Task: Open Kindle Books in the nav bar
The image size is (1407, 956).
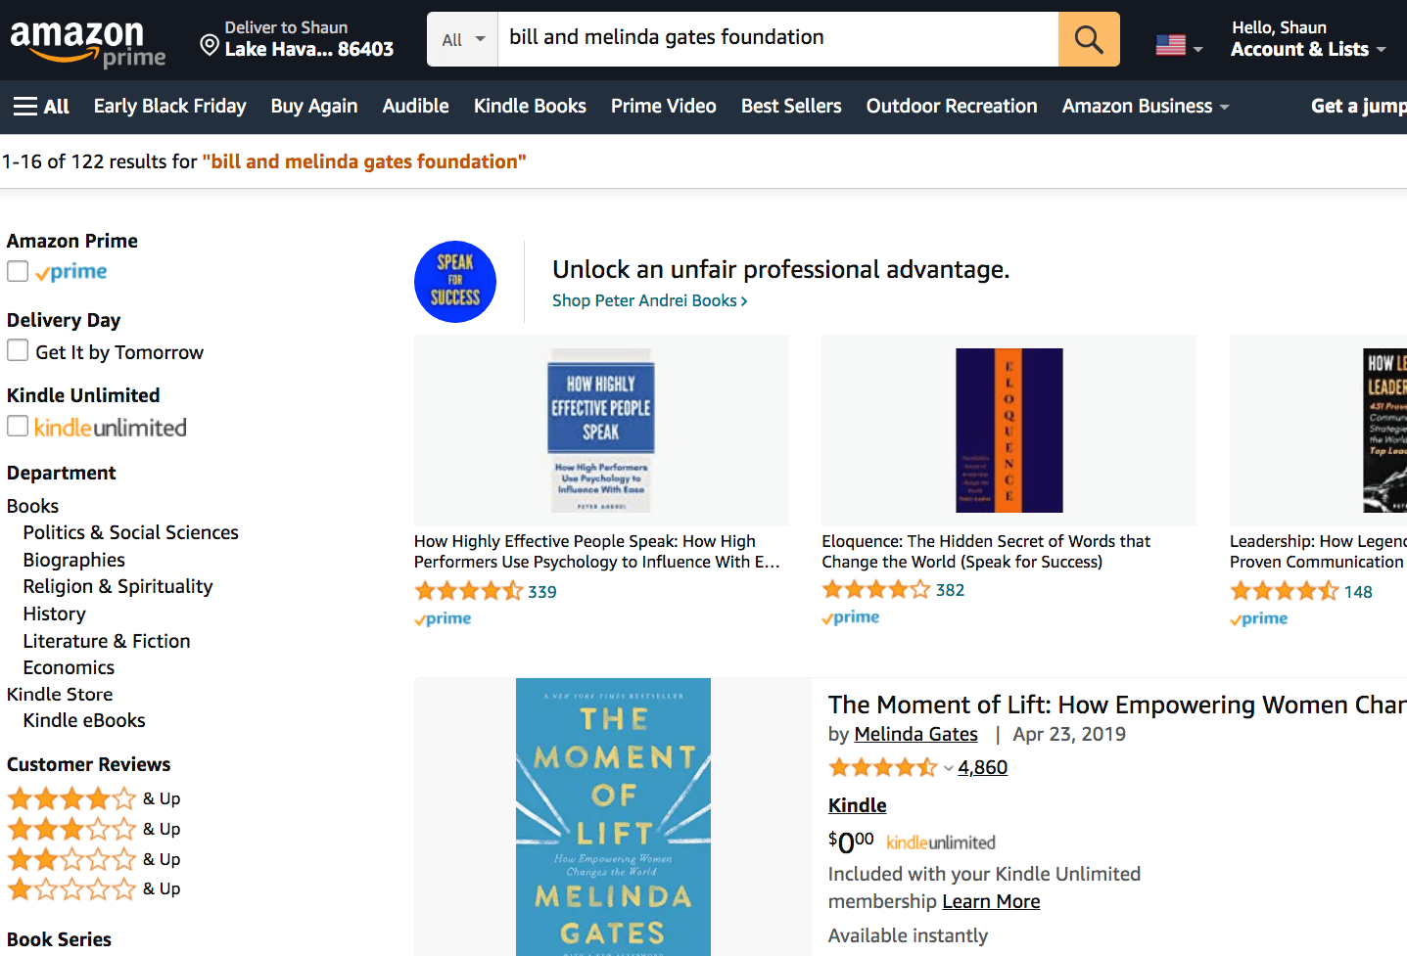Action: coord(530,106)
